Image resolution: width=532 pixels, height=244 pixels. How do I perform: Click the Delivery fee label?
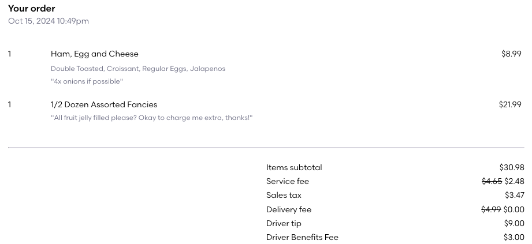(289, 210)
